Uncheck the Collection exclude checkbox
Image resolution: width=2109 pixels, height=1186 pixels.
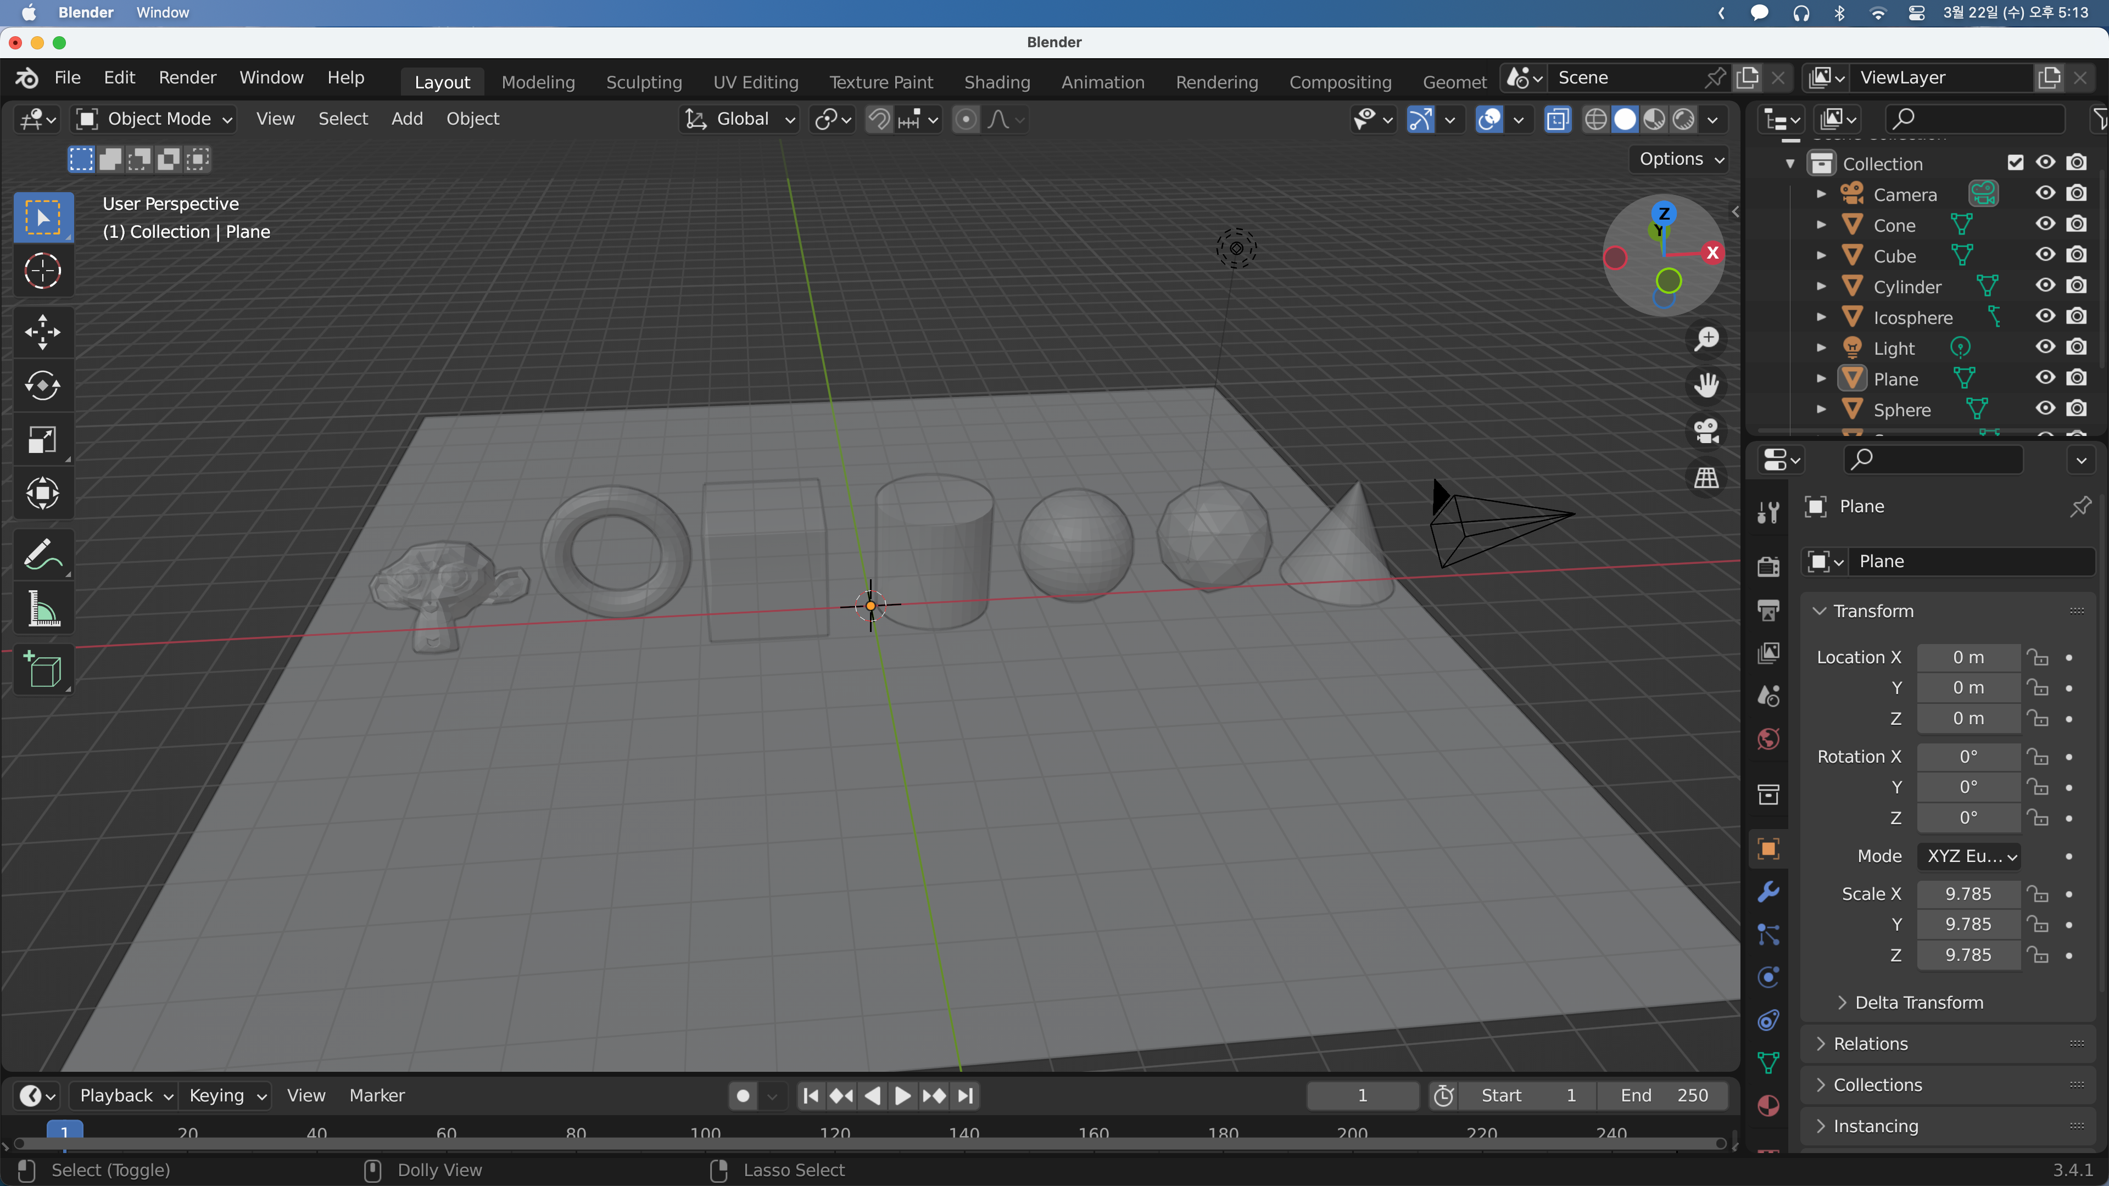pos(2016,163)
